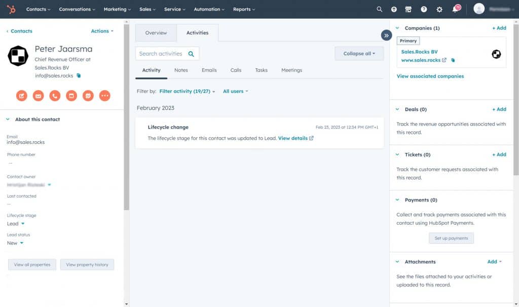Switch to the Overview tab
Screen dimensions: 519x307
pos(156,33)
